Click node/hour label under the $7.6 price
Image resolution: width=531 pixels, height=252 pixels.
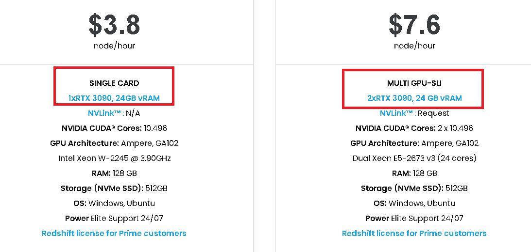tap(414, 46)
